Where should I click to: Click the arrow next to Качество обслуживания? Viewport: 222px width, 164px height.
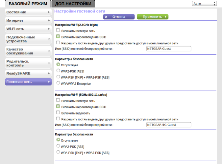49,51
